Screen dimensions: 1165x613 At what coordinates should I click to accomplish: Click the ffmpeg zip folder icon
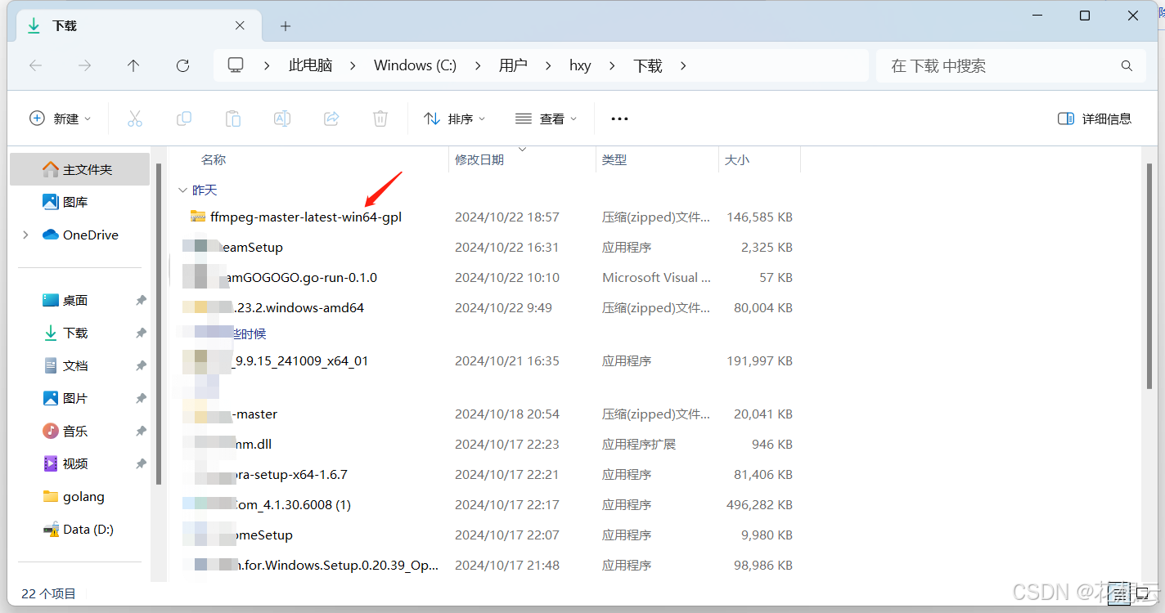pos(197,217)
